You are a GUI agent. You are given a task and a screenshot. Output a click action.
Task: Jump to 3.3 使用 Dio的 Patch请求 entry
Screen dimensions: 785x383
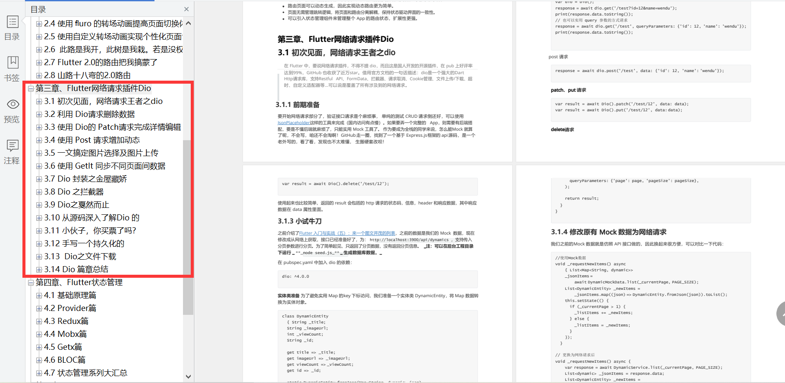coord(113,127)
